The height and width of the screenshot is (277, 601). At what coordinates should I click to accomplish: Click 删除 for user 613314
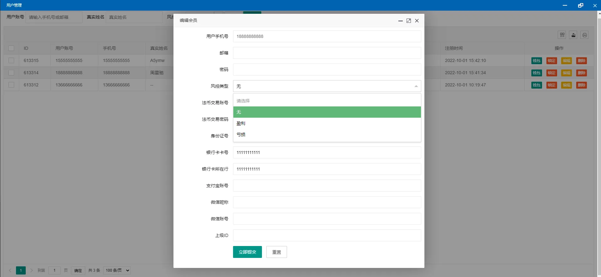point(582,73)
